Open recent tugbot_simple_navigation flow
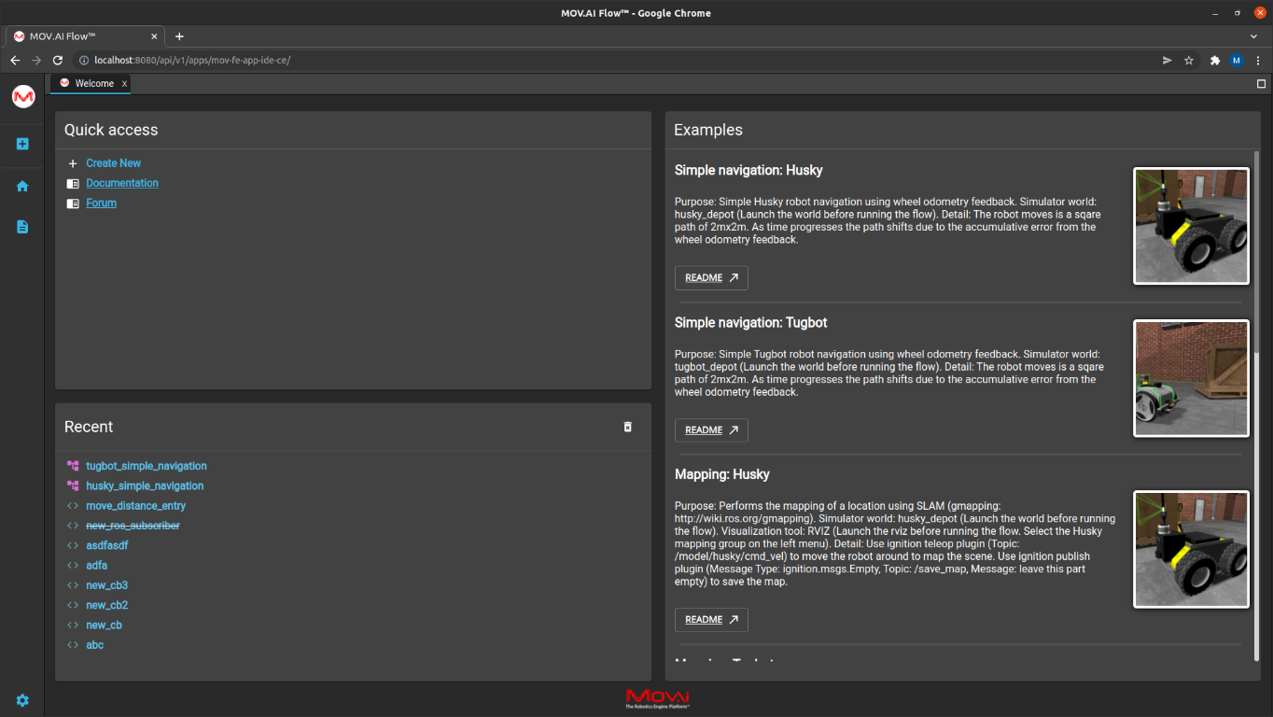 [x=147, y=466]
